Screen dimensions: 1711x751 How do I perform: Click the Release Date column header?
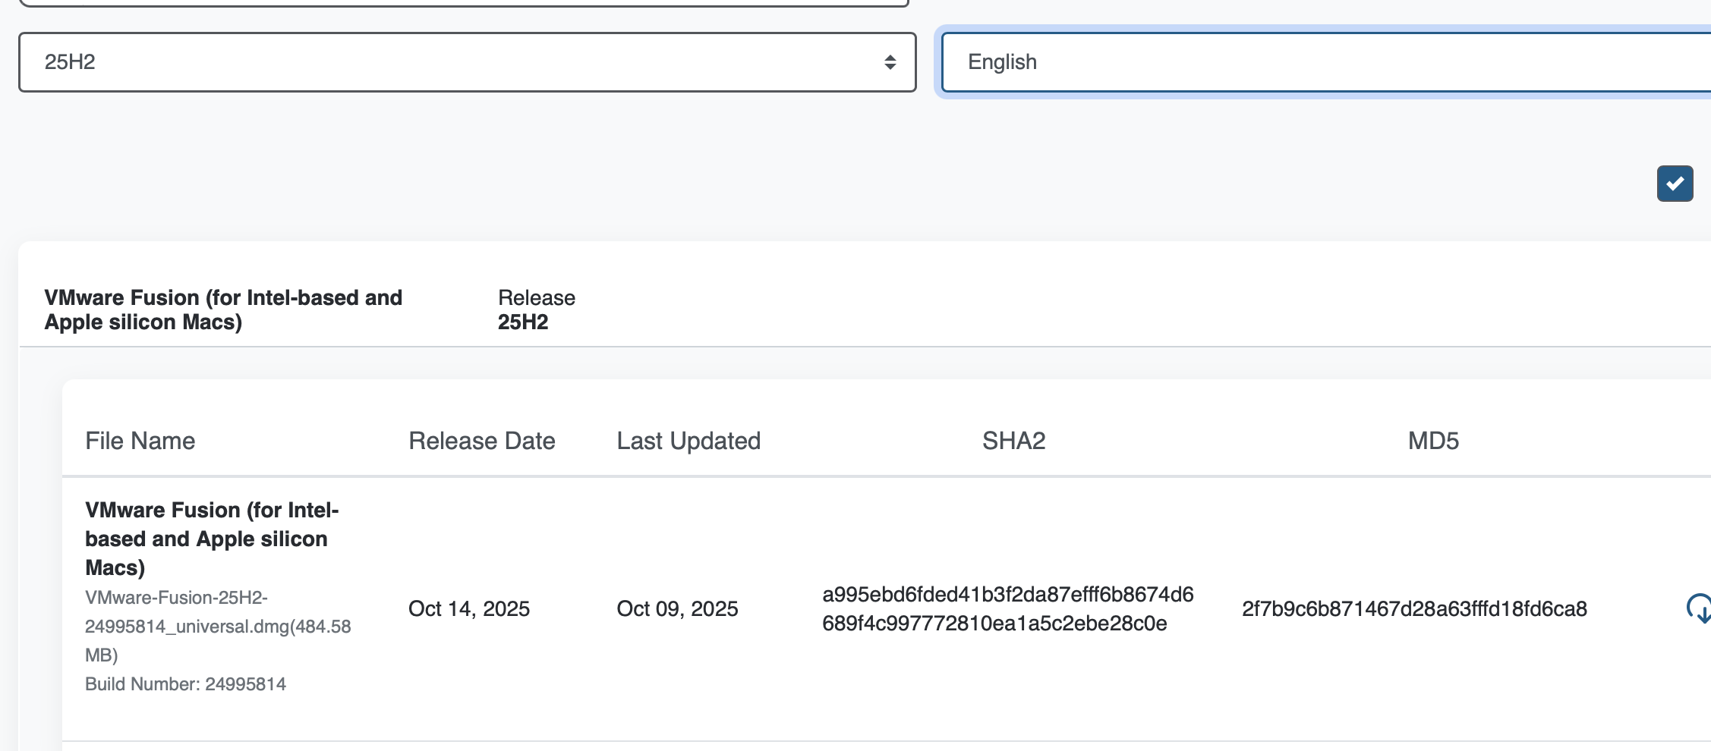tap(481, 441)
